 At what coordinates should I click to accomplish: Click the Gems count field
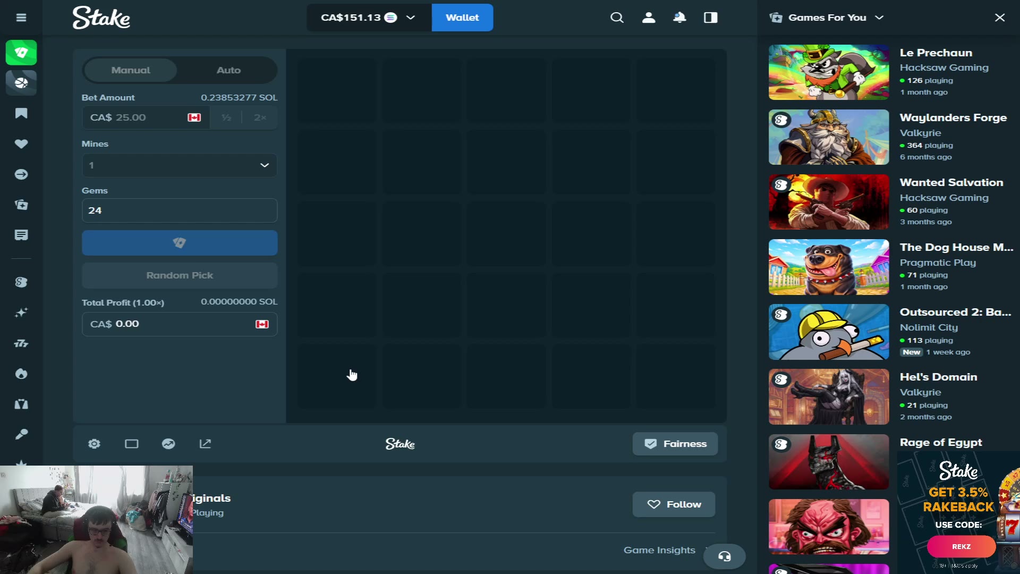point(180,210)
